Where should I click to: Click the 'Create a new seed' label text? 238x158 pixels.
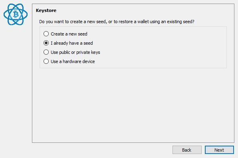(69, 34)
